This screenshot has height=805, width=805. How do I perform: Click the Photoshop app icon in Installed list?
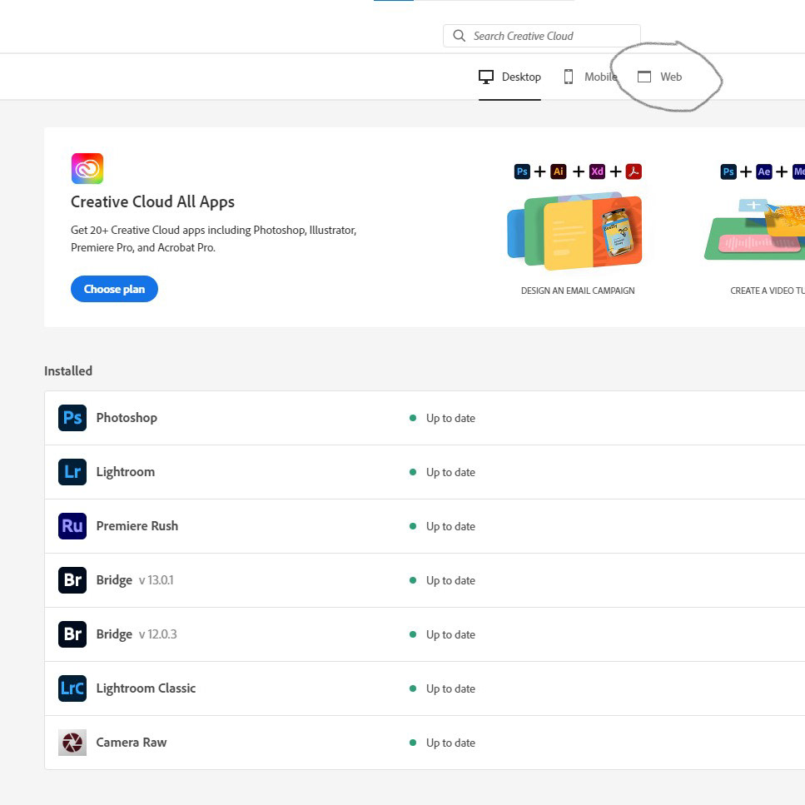click(x=72, y=418)
